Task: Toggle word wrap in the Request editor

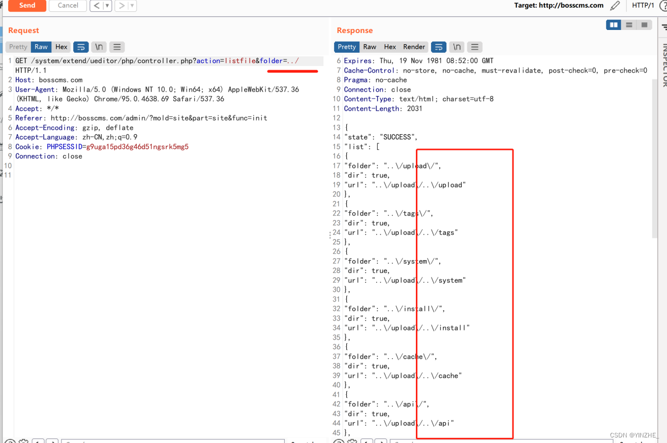Action: pos(81,47)
